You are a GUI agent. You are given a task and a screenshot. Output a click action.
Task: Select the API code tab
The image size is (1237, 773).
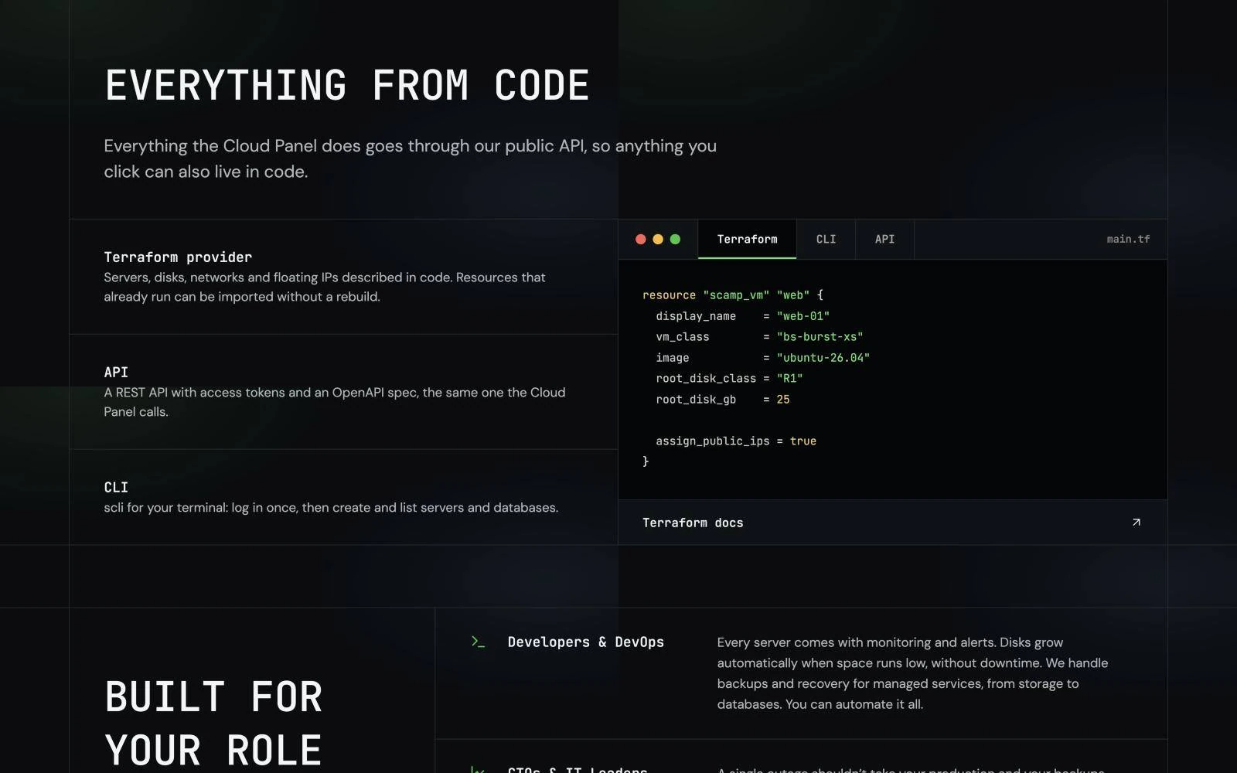(884, 239)
